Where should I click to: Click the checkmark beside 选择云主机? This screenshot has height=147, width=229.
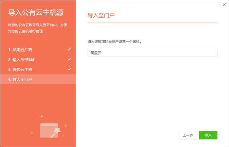coord(69,69)
